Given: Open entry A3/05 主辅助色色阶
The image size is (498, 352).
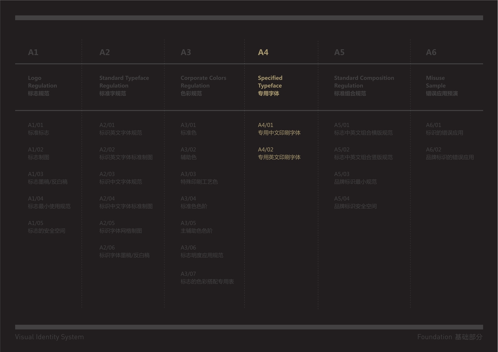Looking at the screenshot, I should (x=197, y=227).
